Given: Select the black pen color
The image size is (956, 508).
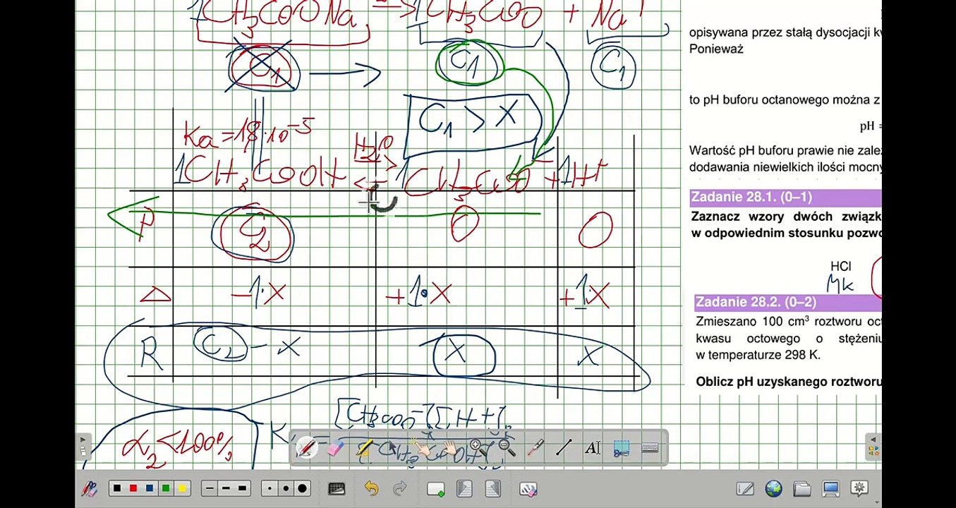Looking at the screenshot, I should [116, 488].
